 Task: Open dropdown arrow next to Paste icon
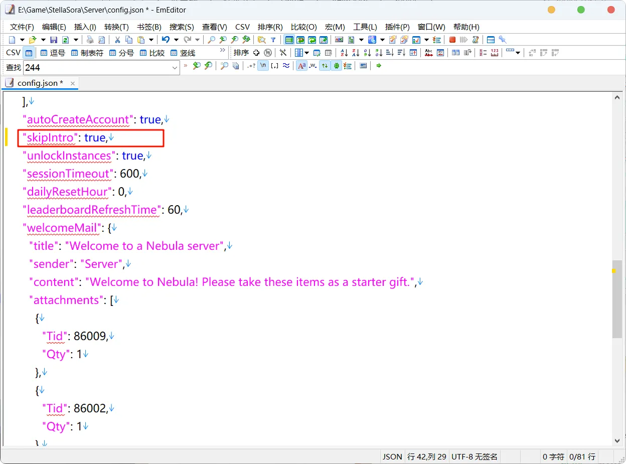pos(150,40)
